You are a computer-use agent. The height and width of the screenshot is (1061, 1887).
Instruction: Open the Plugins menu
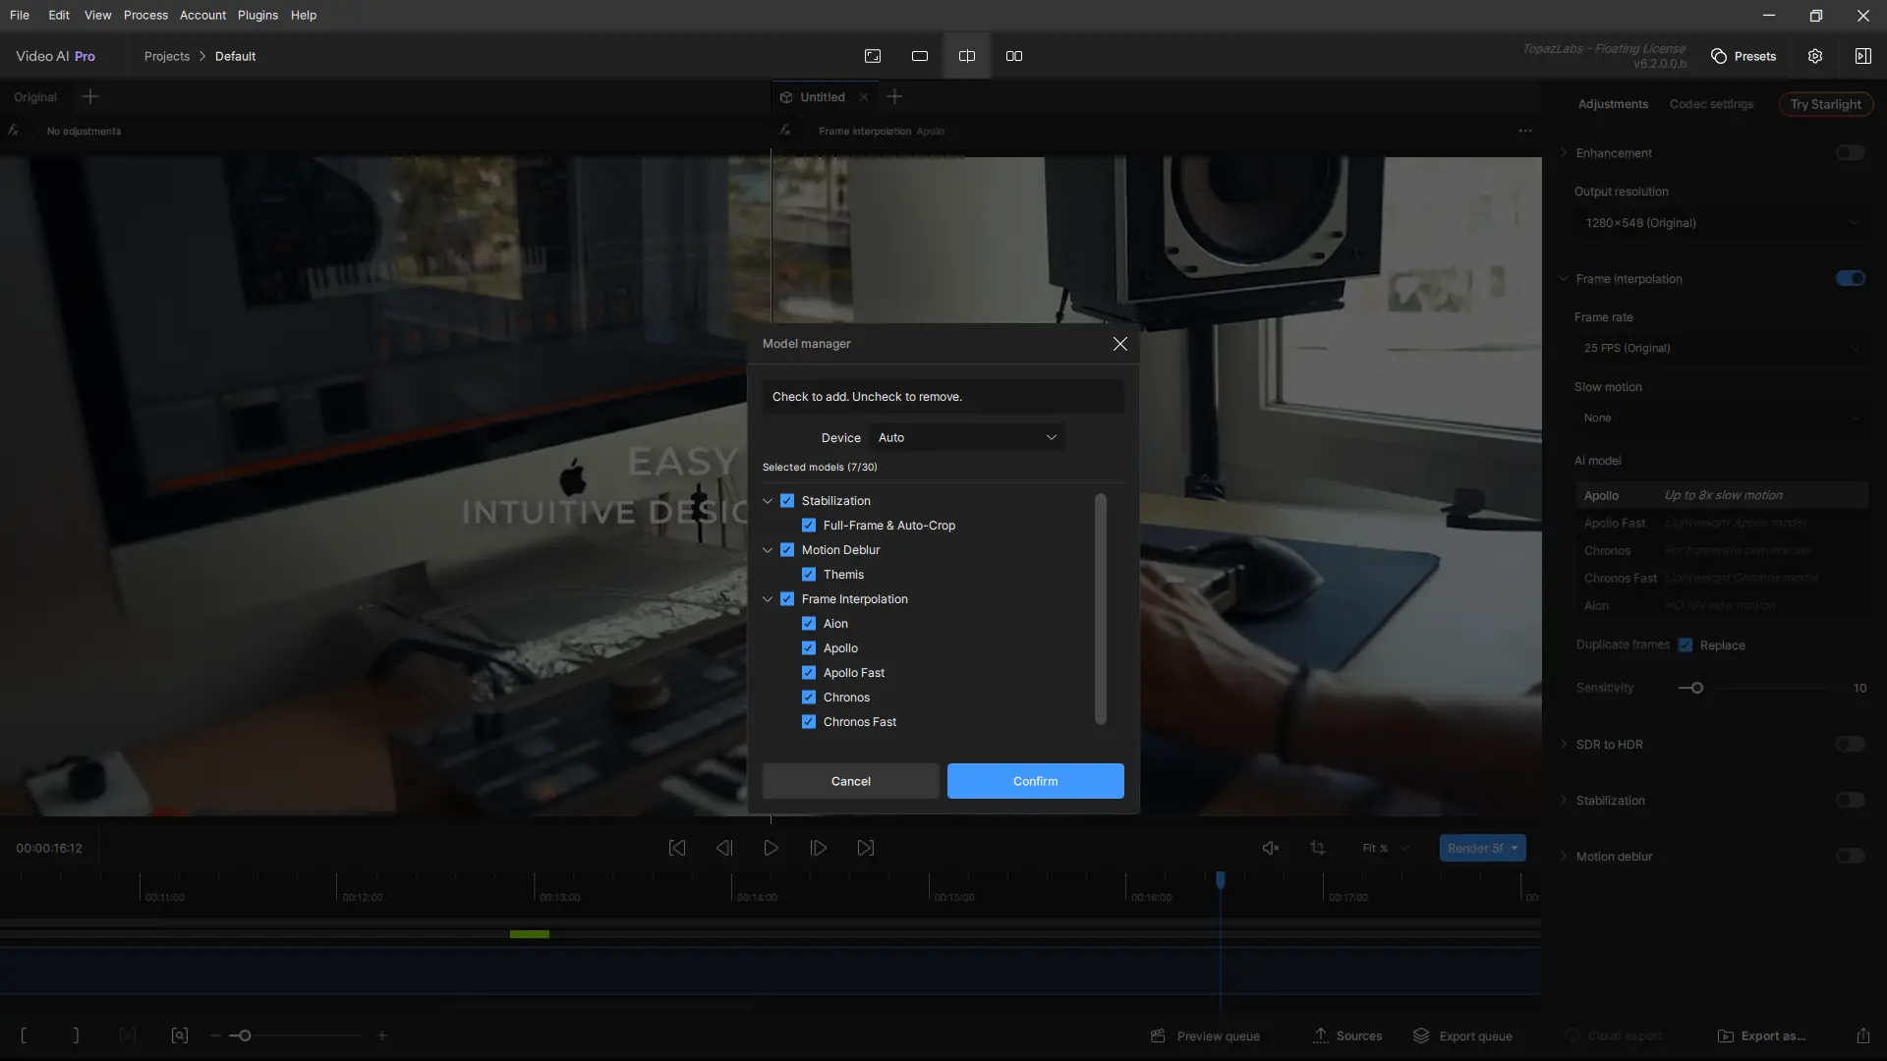257,15
